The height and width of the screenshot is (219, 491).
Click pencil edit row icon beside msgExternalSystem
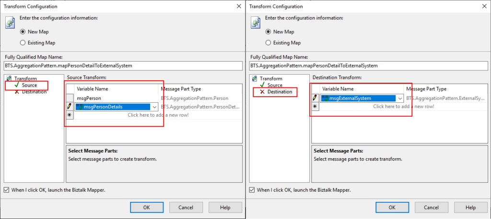tap(315, 98)
